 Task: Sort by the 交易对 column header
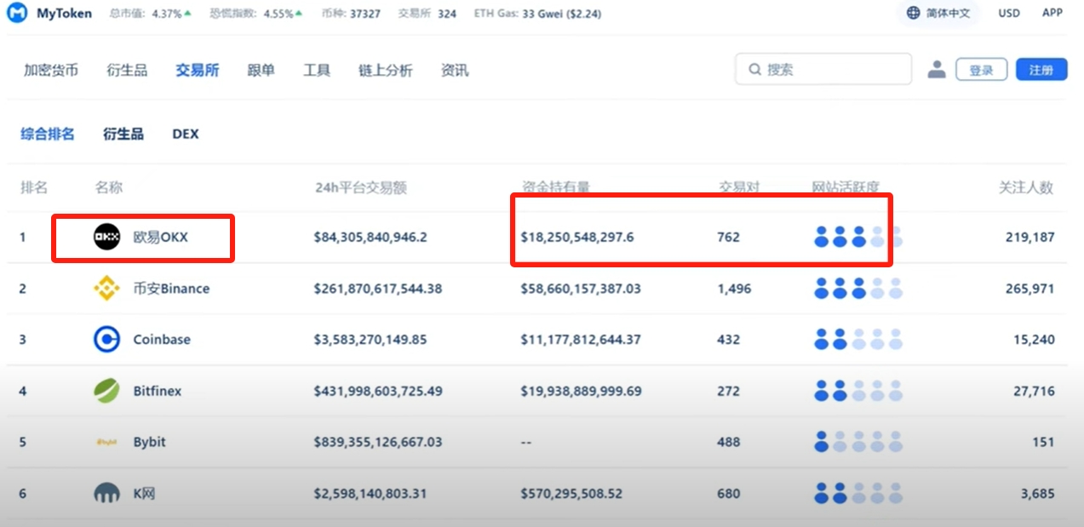click(739, 187)
